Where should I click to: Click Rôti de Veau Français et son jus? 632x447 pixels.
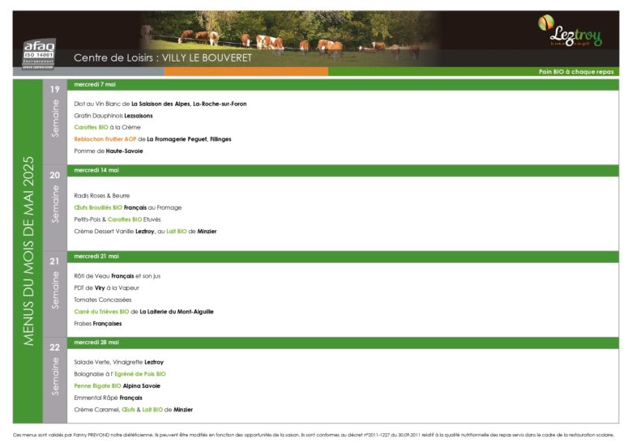click(x=117, y=276)
